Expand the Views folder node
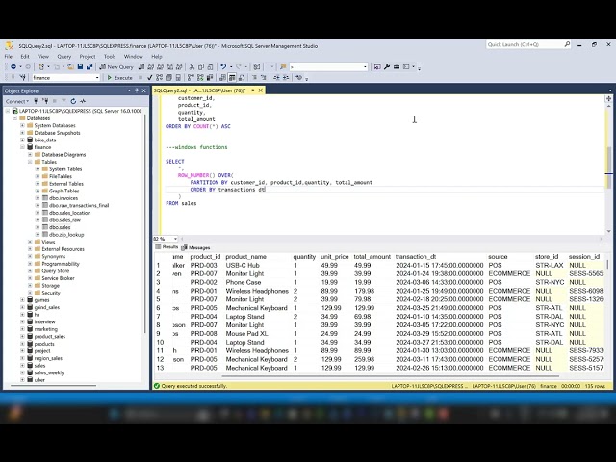616x462 pixels. point(30,242)
